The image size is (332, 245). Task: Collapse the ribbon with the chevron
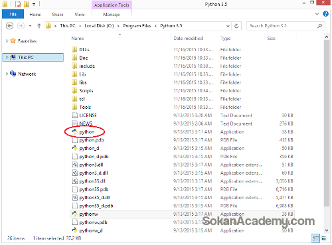(x=317, y=14)
